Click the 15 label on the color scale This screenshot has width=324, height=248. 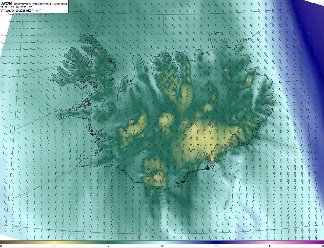pyautogui.click(x=216, y=246)
